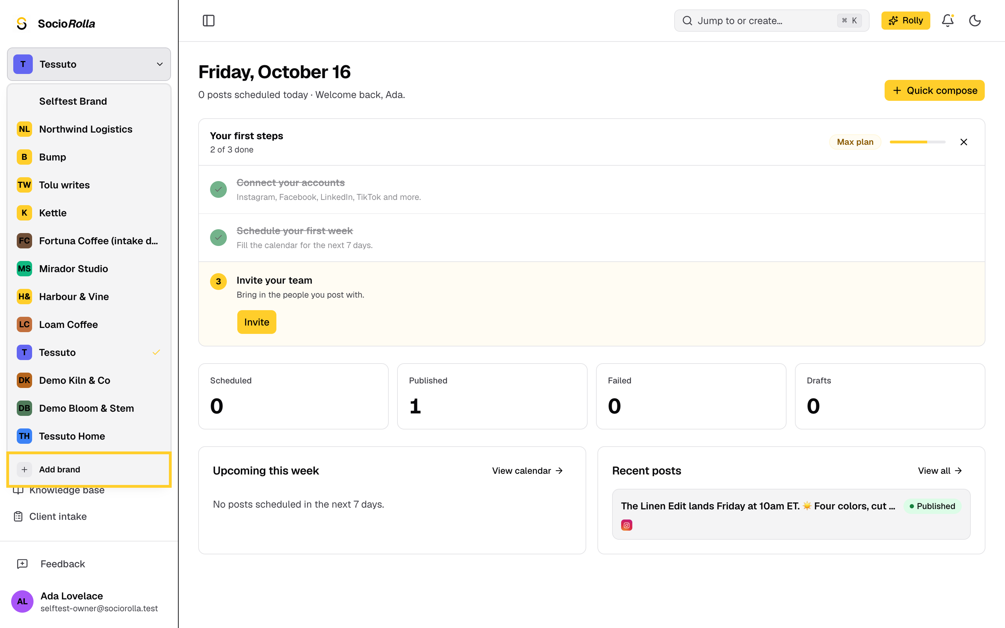Switch to dark mode moon icon
Viewport: 1005px width, 628px height.
coord(975,21)
